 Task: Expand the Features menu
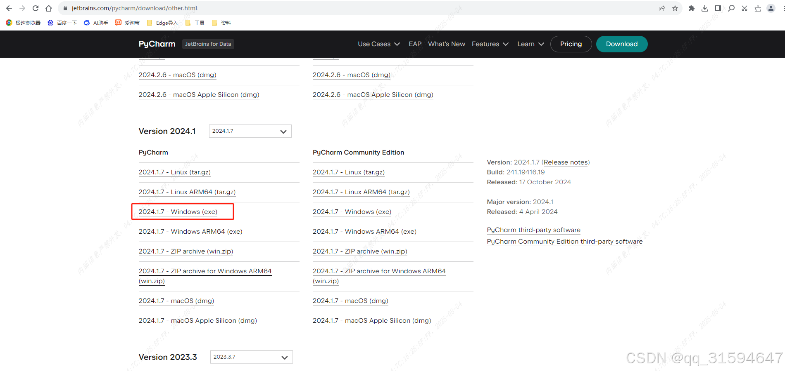point(490,44)
